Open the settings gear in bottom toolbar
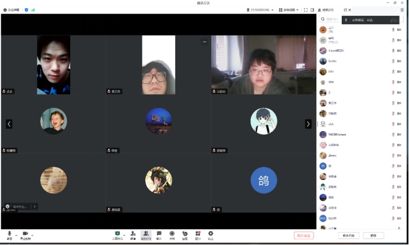Viewport: 409px width, 245px height. point(211,234)
